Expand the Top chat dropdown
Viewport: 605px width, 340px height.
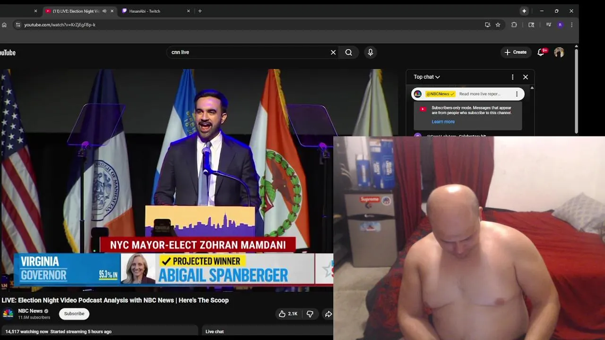pos(427,77)
